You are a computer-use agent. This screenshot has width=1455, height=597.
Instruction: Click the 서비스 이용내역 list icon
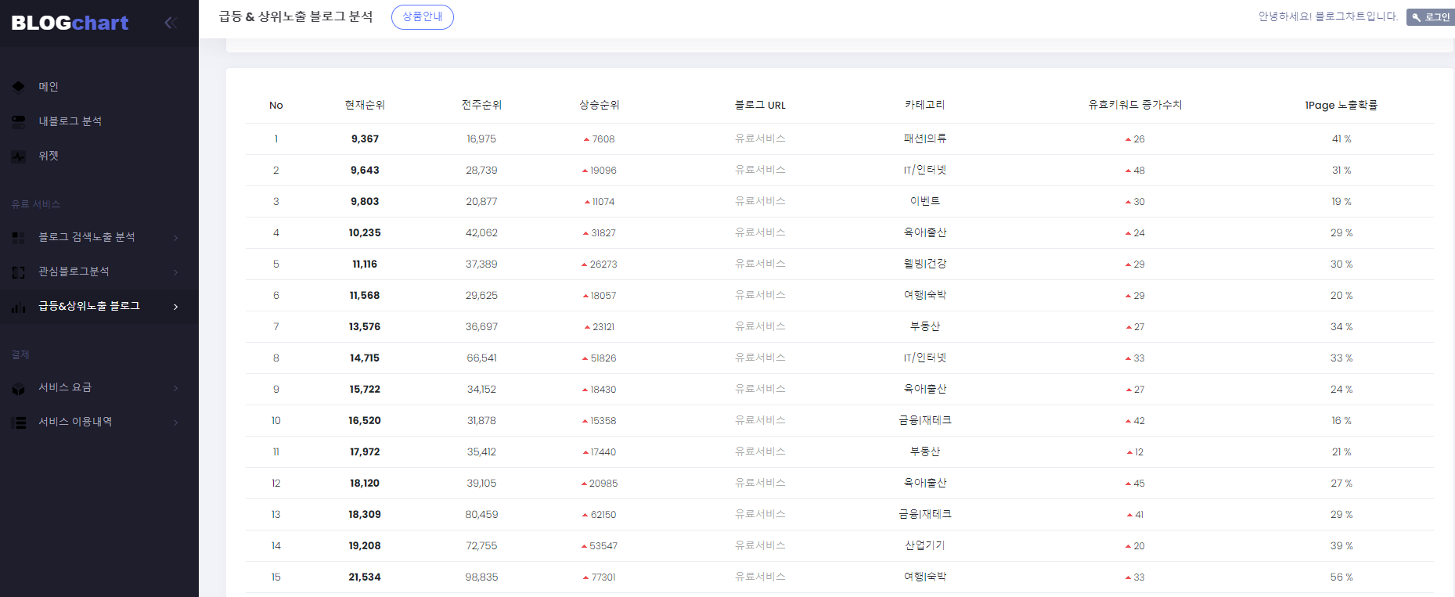19,423
